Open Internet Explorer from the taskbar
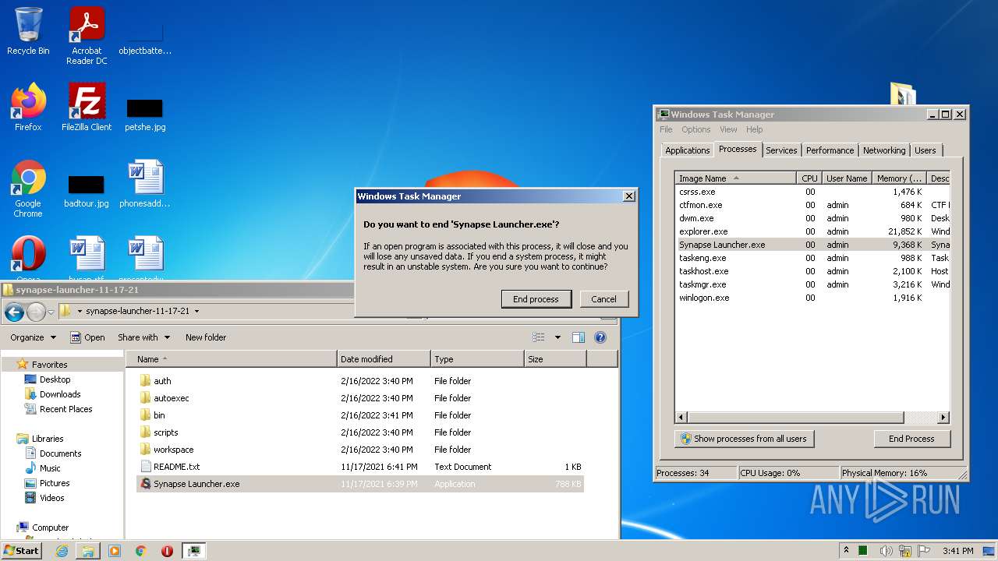The image size is (998, 561). point(62,551)
